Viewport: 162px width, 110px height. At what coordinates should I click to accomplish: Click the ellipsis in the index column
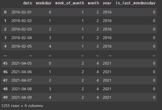tap(5, 56)
